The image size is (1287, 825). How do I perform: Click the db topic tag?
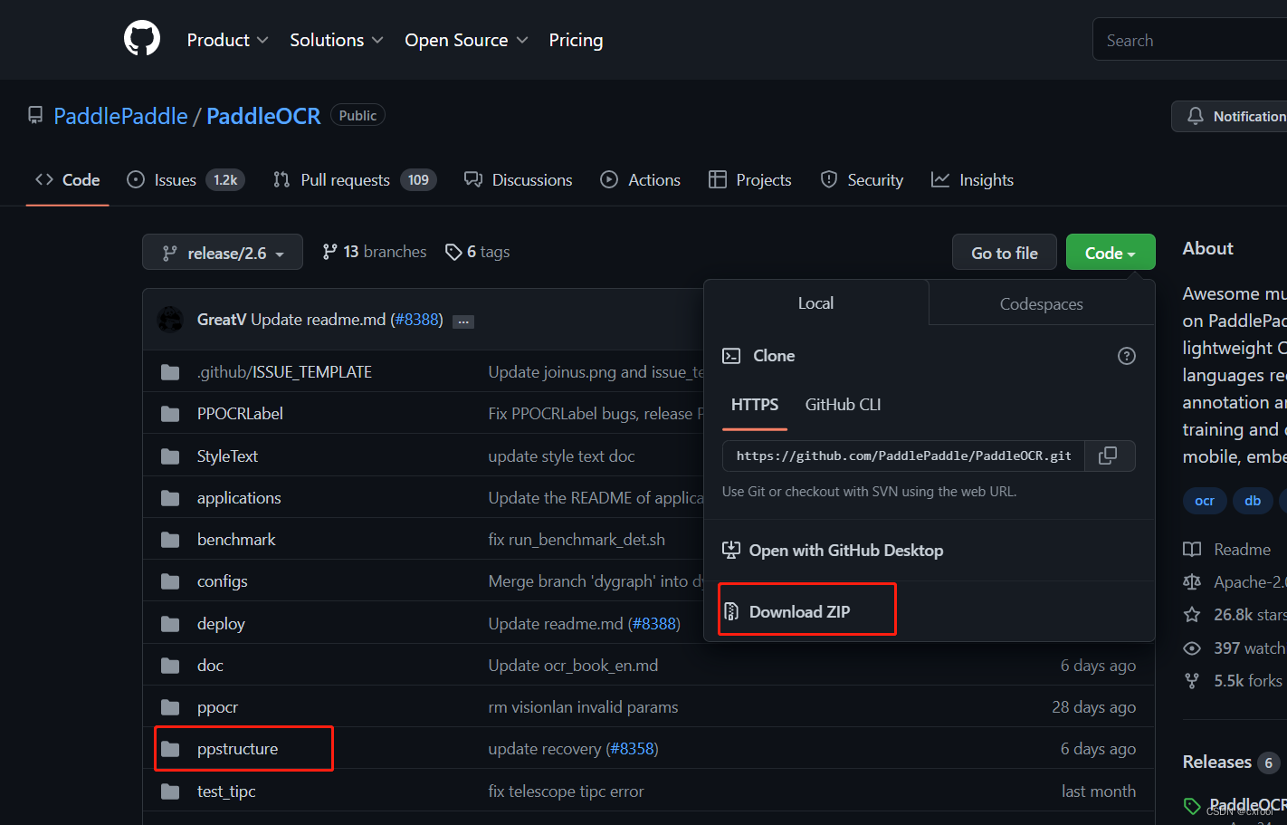click(1253, 501)
